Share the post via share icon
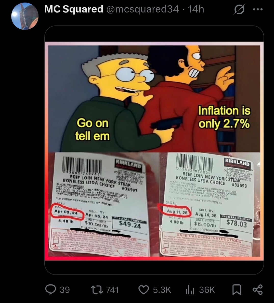The width and height of the screenshot is (274, 303). 258,290
